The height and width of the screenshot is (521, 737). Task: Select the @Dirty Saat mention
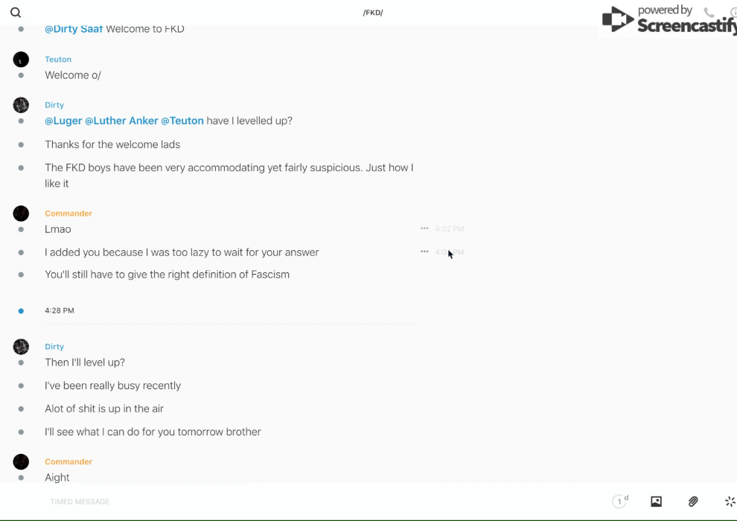tap(74, 29)
